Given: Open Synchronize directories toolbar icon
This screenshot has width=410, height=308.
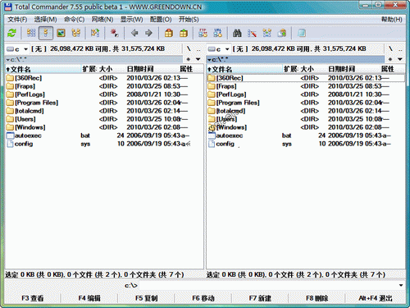Looking at the screenshot, I should click(x=266, y=33).
